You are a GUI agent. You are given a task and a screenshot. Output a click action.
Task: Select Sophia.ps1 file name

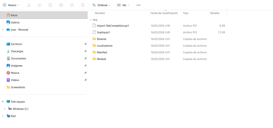(103, 32)
